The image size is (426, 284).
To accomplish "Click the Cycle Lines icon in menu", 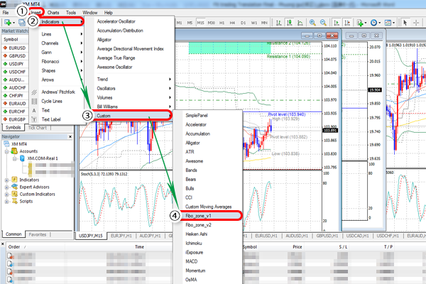I will (x=34, y=102).
